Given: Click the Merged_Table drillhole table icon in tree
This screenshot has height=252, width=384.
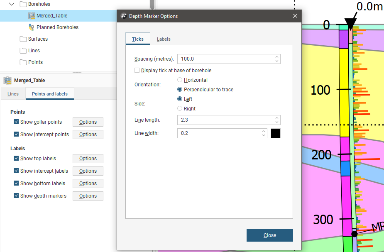Looking at the screenshot, I should [x=32, y=16].
